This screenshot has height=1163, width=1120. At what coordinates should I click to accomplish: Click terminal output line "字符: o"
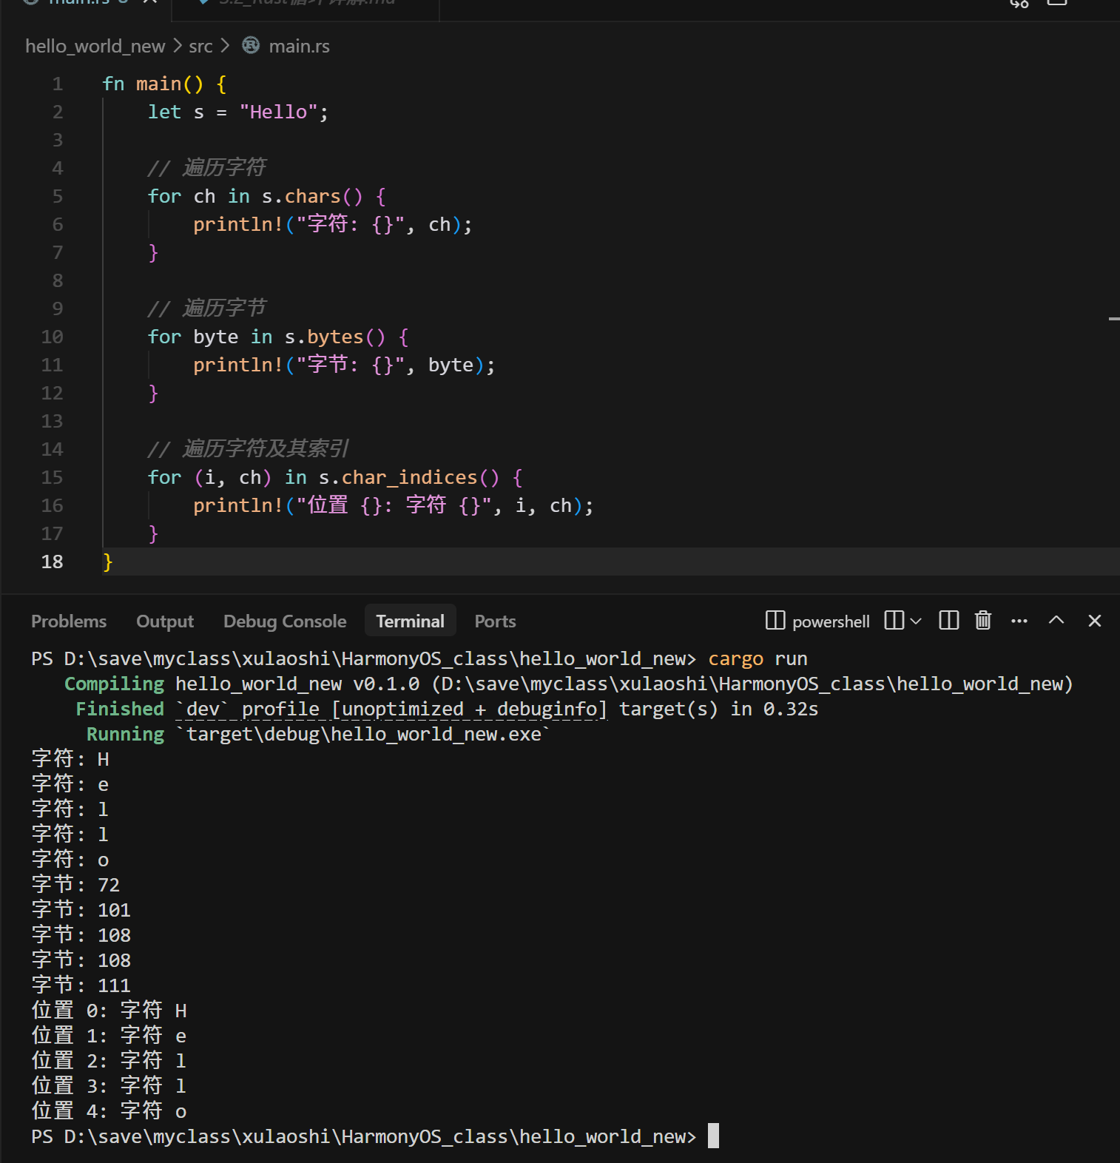pos(70,860)
